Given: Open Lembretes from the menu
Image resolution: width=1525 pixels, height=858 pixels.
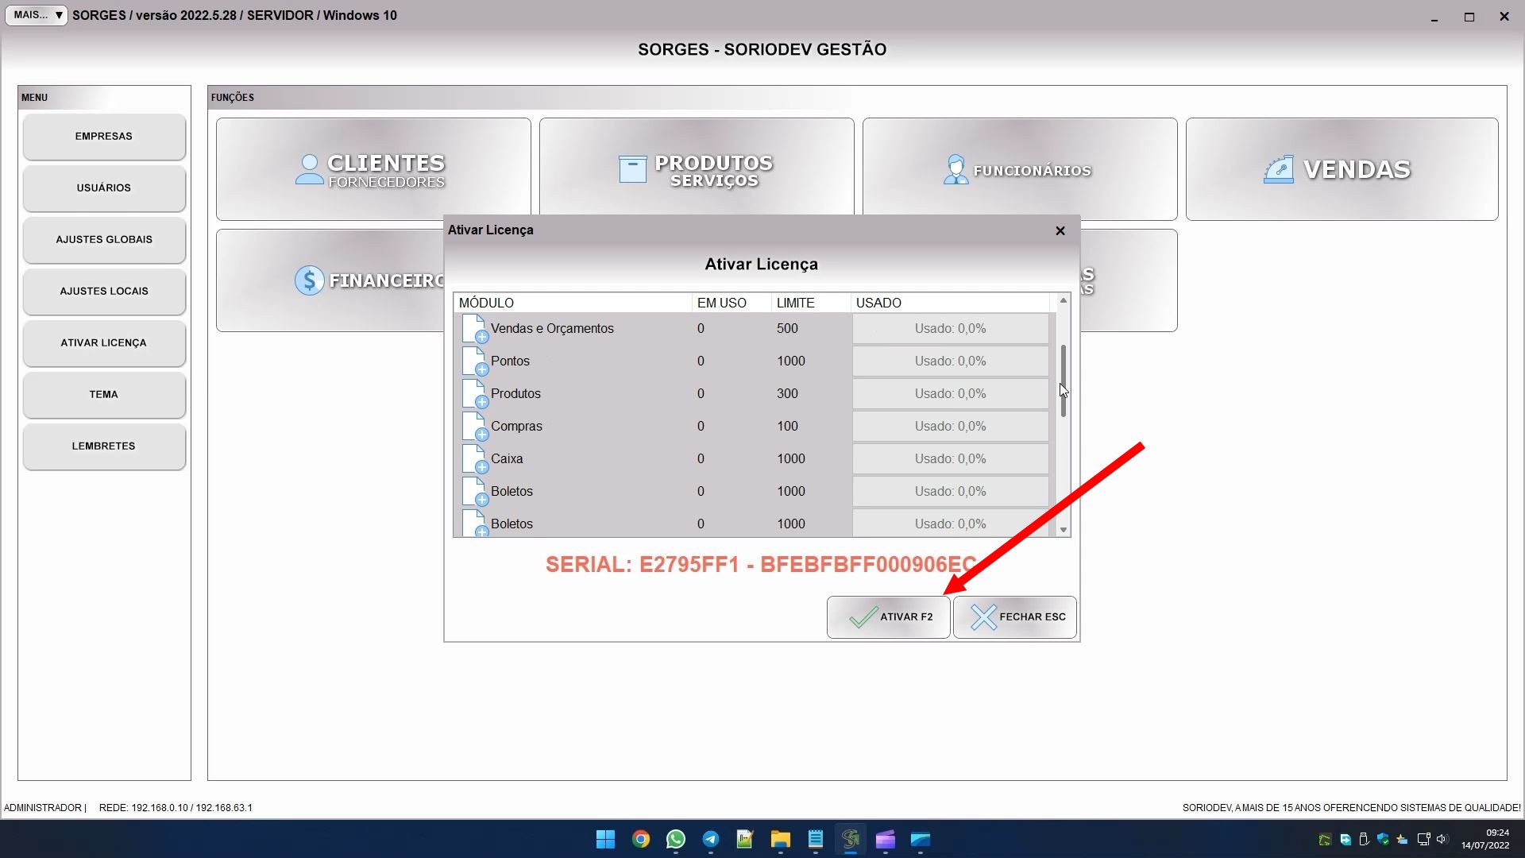Looking at the screenshot, I should pos(104,446).
